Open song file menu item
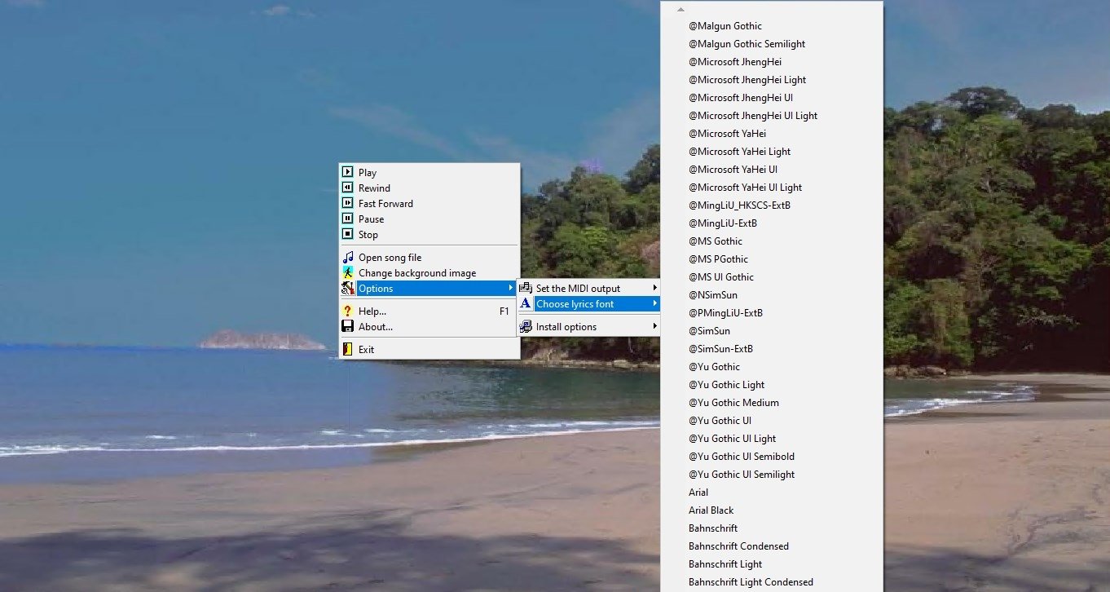The image size is (1110, 592). [429, 257]
